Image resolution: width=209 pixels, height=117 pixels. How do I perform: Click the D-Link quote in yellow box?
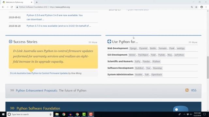53,56
